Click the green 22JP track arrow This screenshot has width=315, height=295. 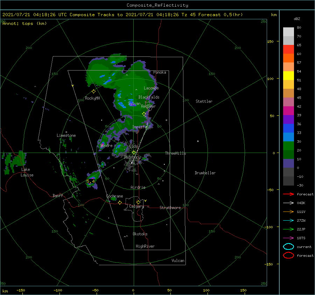click(288, 229)
